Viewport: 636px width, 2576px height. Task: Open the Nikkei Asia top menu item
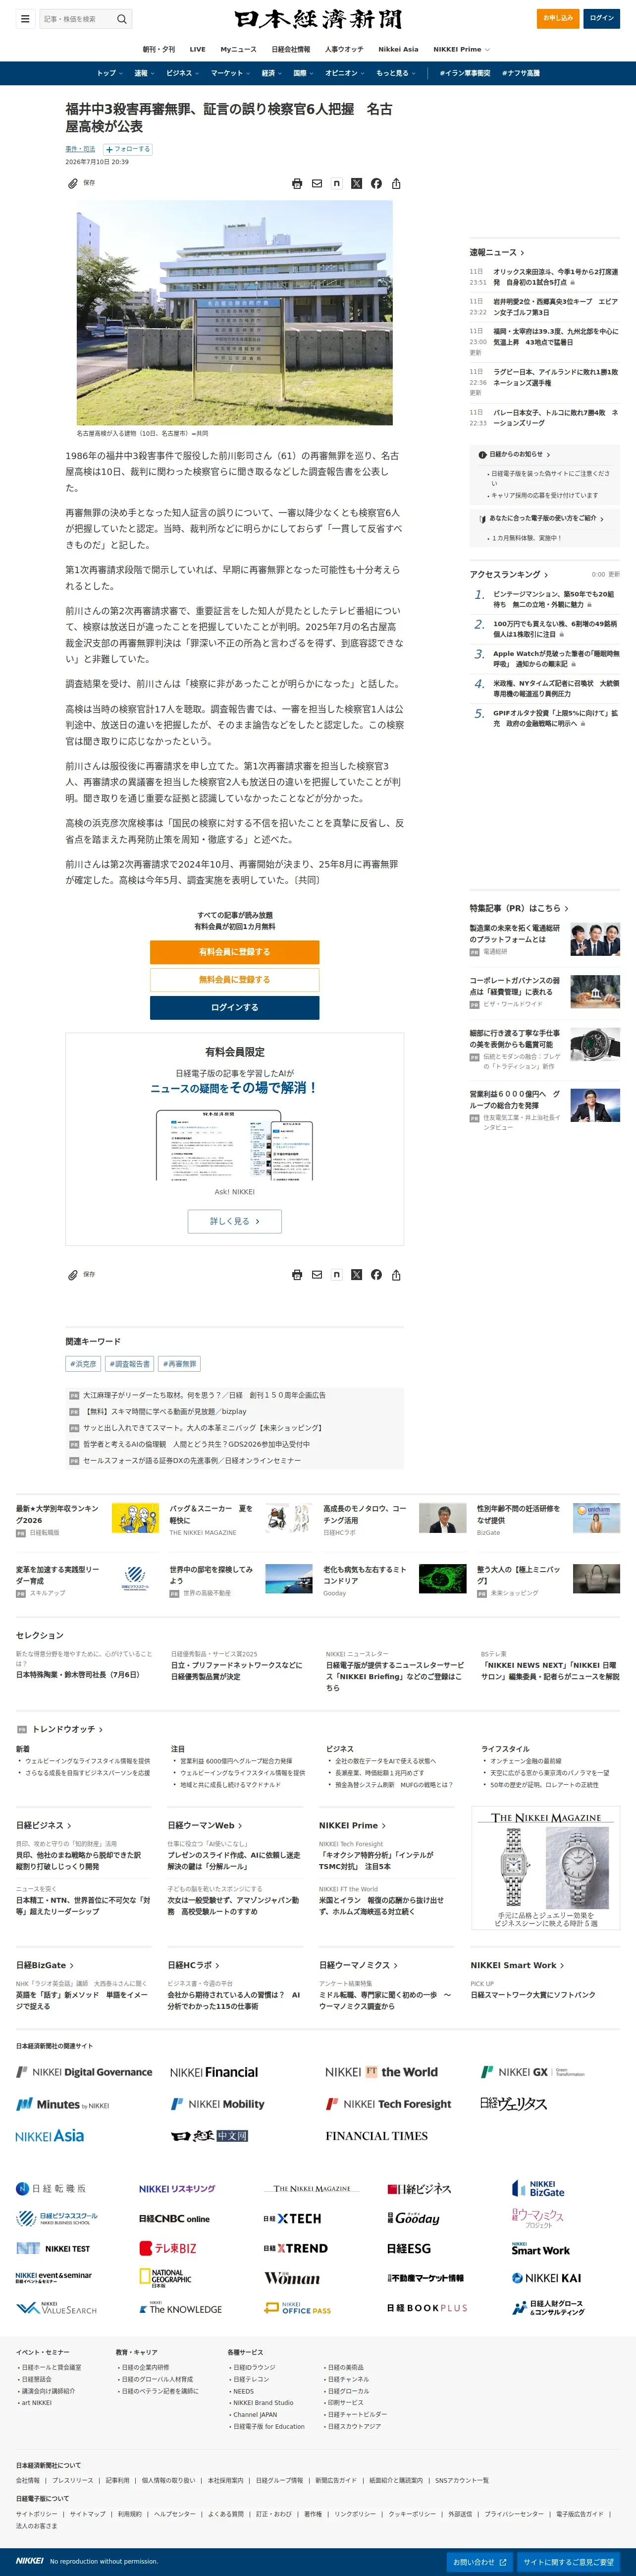coord(398,49)
